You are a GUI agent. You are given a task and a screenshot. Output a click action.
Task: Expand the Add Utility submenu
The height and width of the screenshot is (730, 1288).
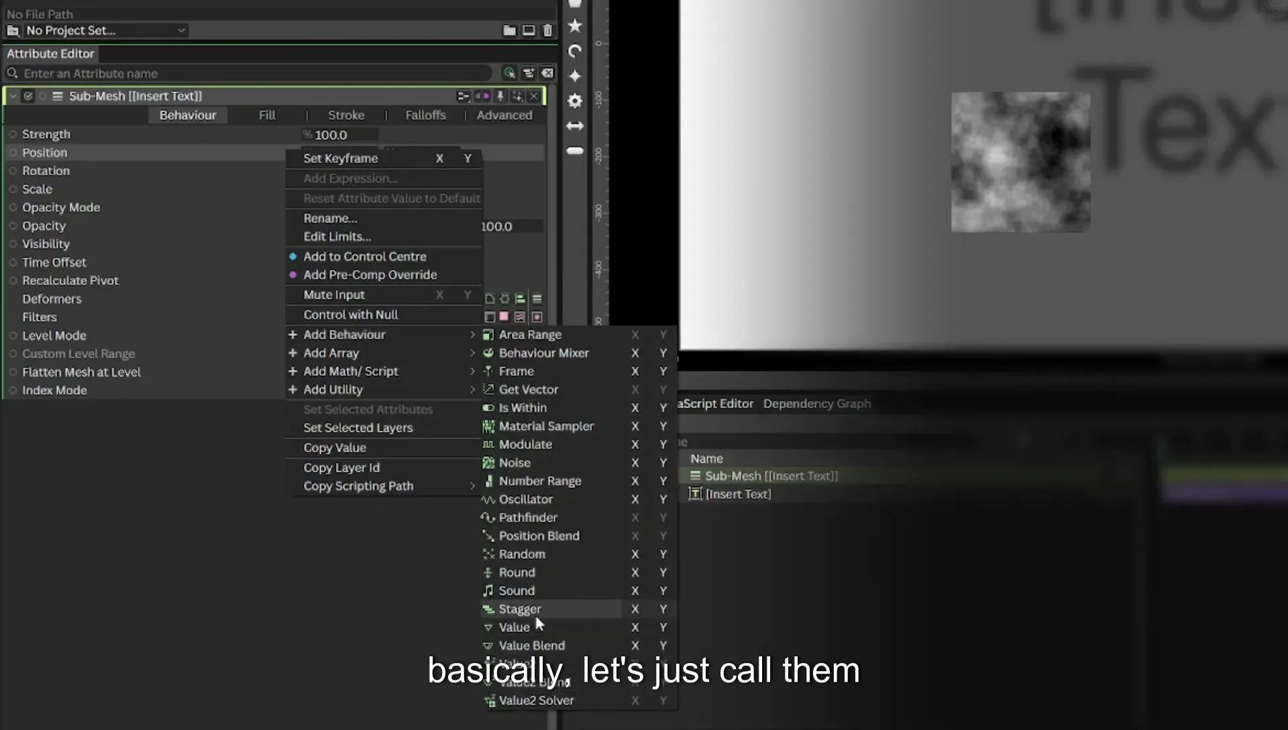(383, 389)
